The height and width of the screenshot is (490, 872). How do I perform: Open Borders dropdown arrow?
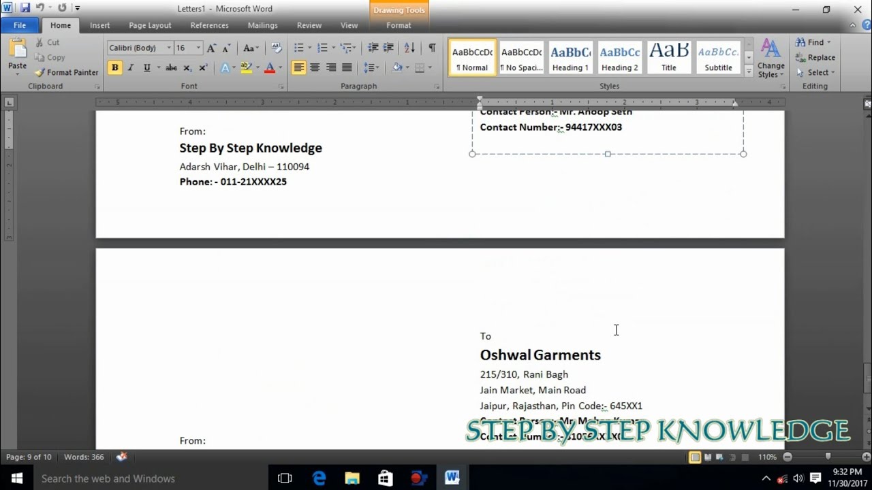431,67
